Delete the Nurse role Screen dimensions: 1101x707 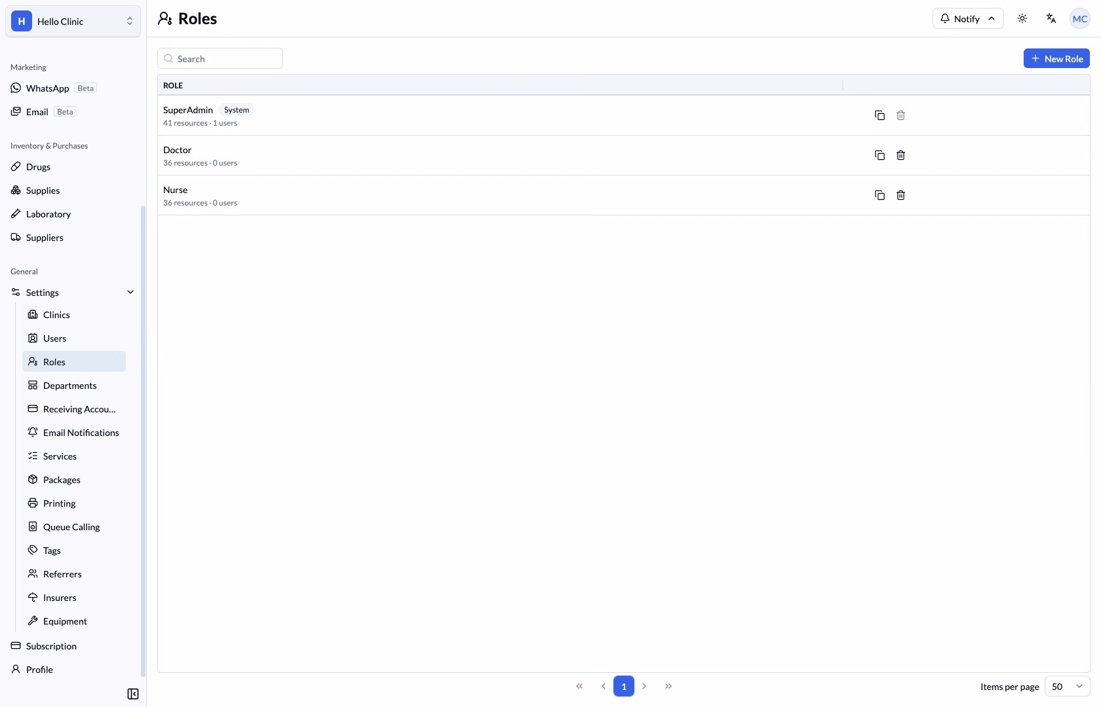900,195
